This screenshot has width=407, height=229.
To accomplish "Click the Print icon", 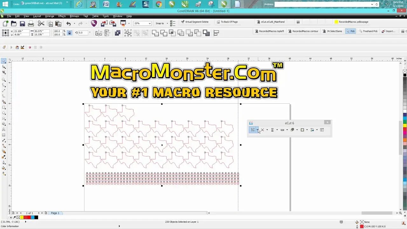I will [31, 23].
